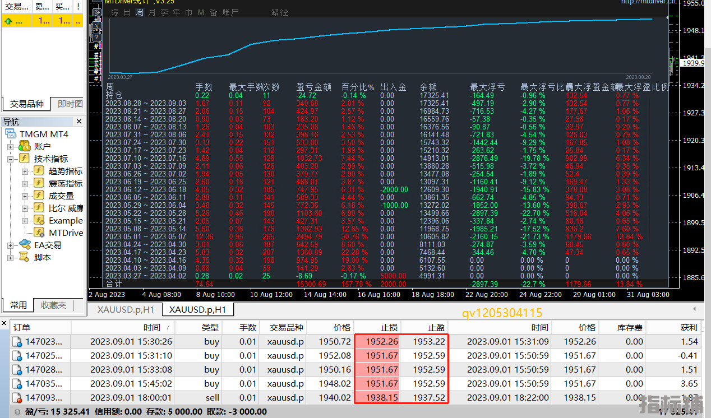The image size is (711, 418).
Task: Click the 脚本 scripts scroll icon
Action: (x=24, y=257)
